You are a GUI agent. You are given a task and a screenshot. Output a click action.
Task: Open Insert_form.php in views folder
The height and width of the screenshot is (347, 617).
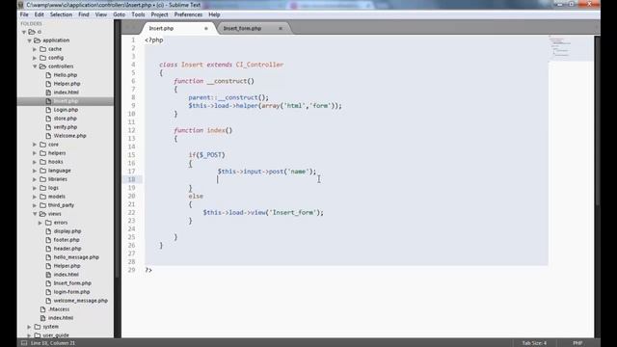pos(72,282)
